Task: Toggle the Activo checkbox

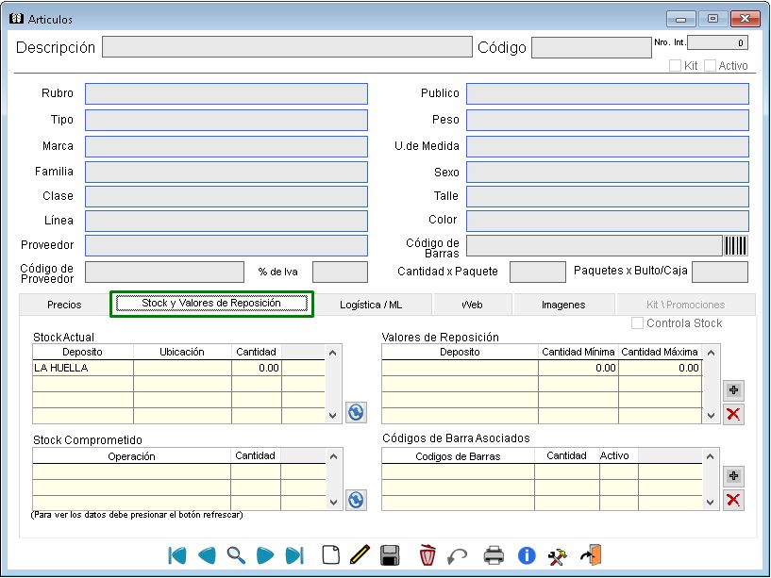Action: [711, 66]
